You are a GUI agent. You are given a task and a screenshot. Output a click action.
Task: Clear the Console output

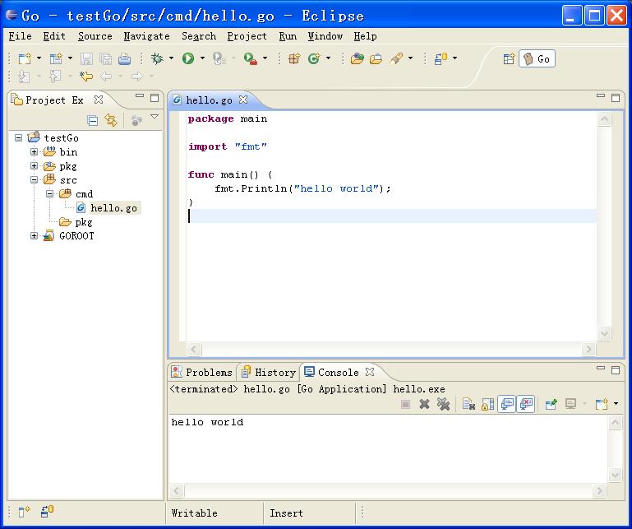point(468,404)
